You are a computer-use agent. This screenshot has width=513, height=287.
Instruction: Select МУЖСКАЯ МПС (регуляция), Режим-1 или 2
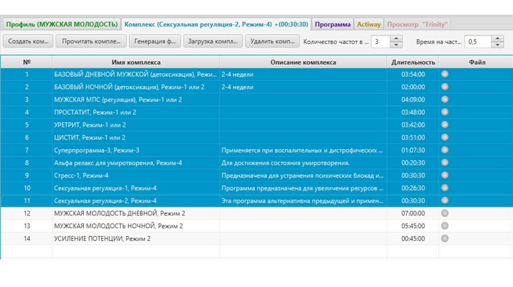click(256, 99)
